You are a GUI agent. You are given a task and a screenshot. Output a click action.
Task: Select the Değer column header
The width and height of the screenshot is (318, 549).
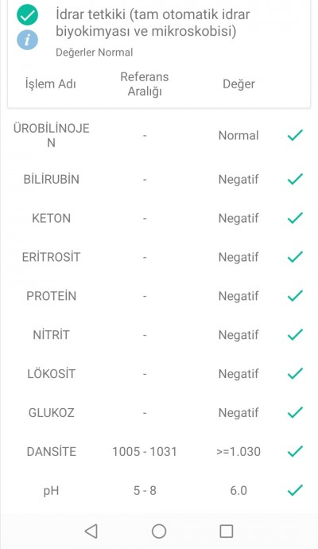coord(239,84)
